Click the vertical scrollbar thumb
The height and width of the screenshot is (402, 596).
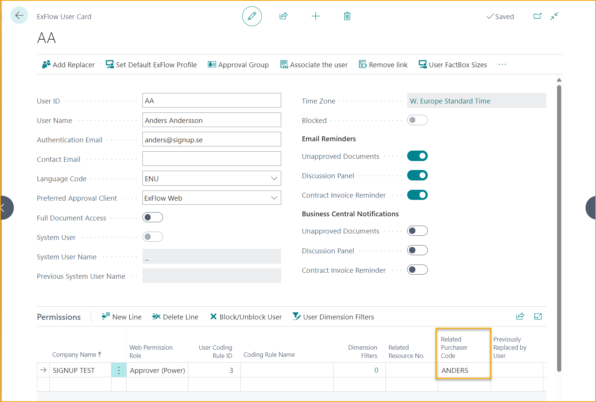point(559,228)
